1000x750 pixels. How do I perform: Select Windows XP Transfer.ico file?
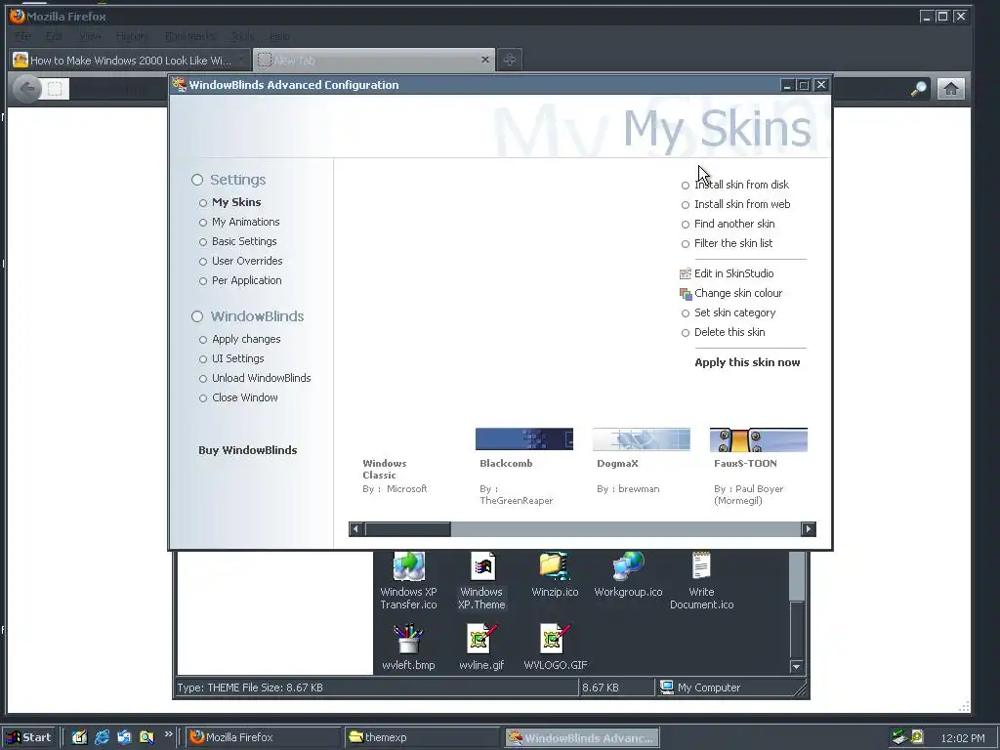(408, 582)
